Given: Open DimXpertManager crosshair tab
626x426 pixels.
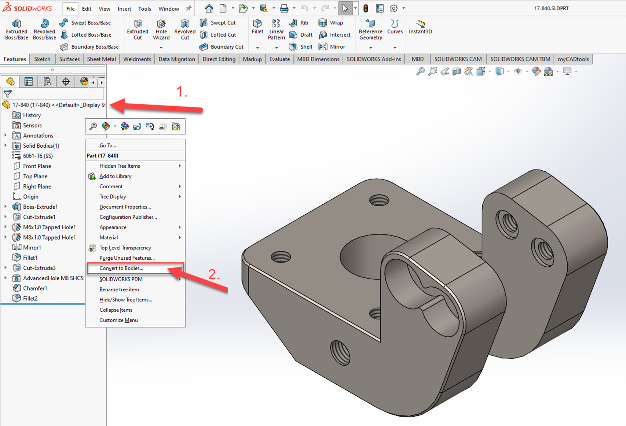Looking at the screenshot, I should coord(66,82).
